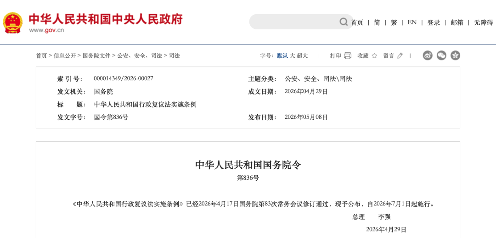This screenshot has height=238, width=496.
Task: Click the pencil icon next to 留言
Action: (400, 56)
